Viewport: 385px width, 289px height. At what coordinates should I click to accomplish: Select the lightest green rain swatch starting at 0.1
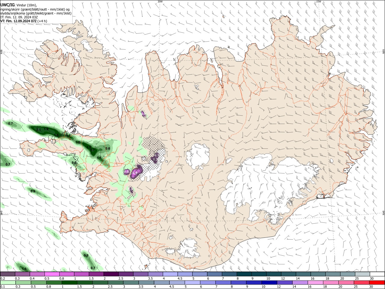click(x=8, y=282)
